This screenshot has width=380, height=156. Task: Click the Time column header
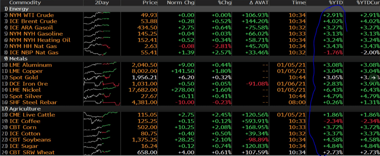pos(298,3)
